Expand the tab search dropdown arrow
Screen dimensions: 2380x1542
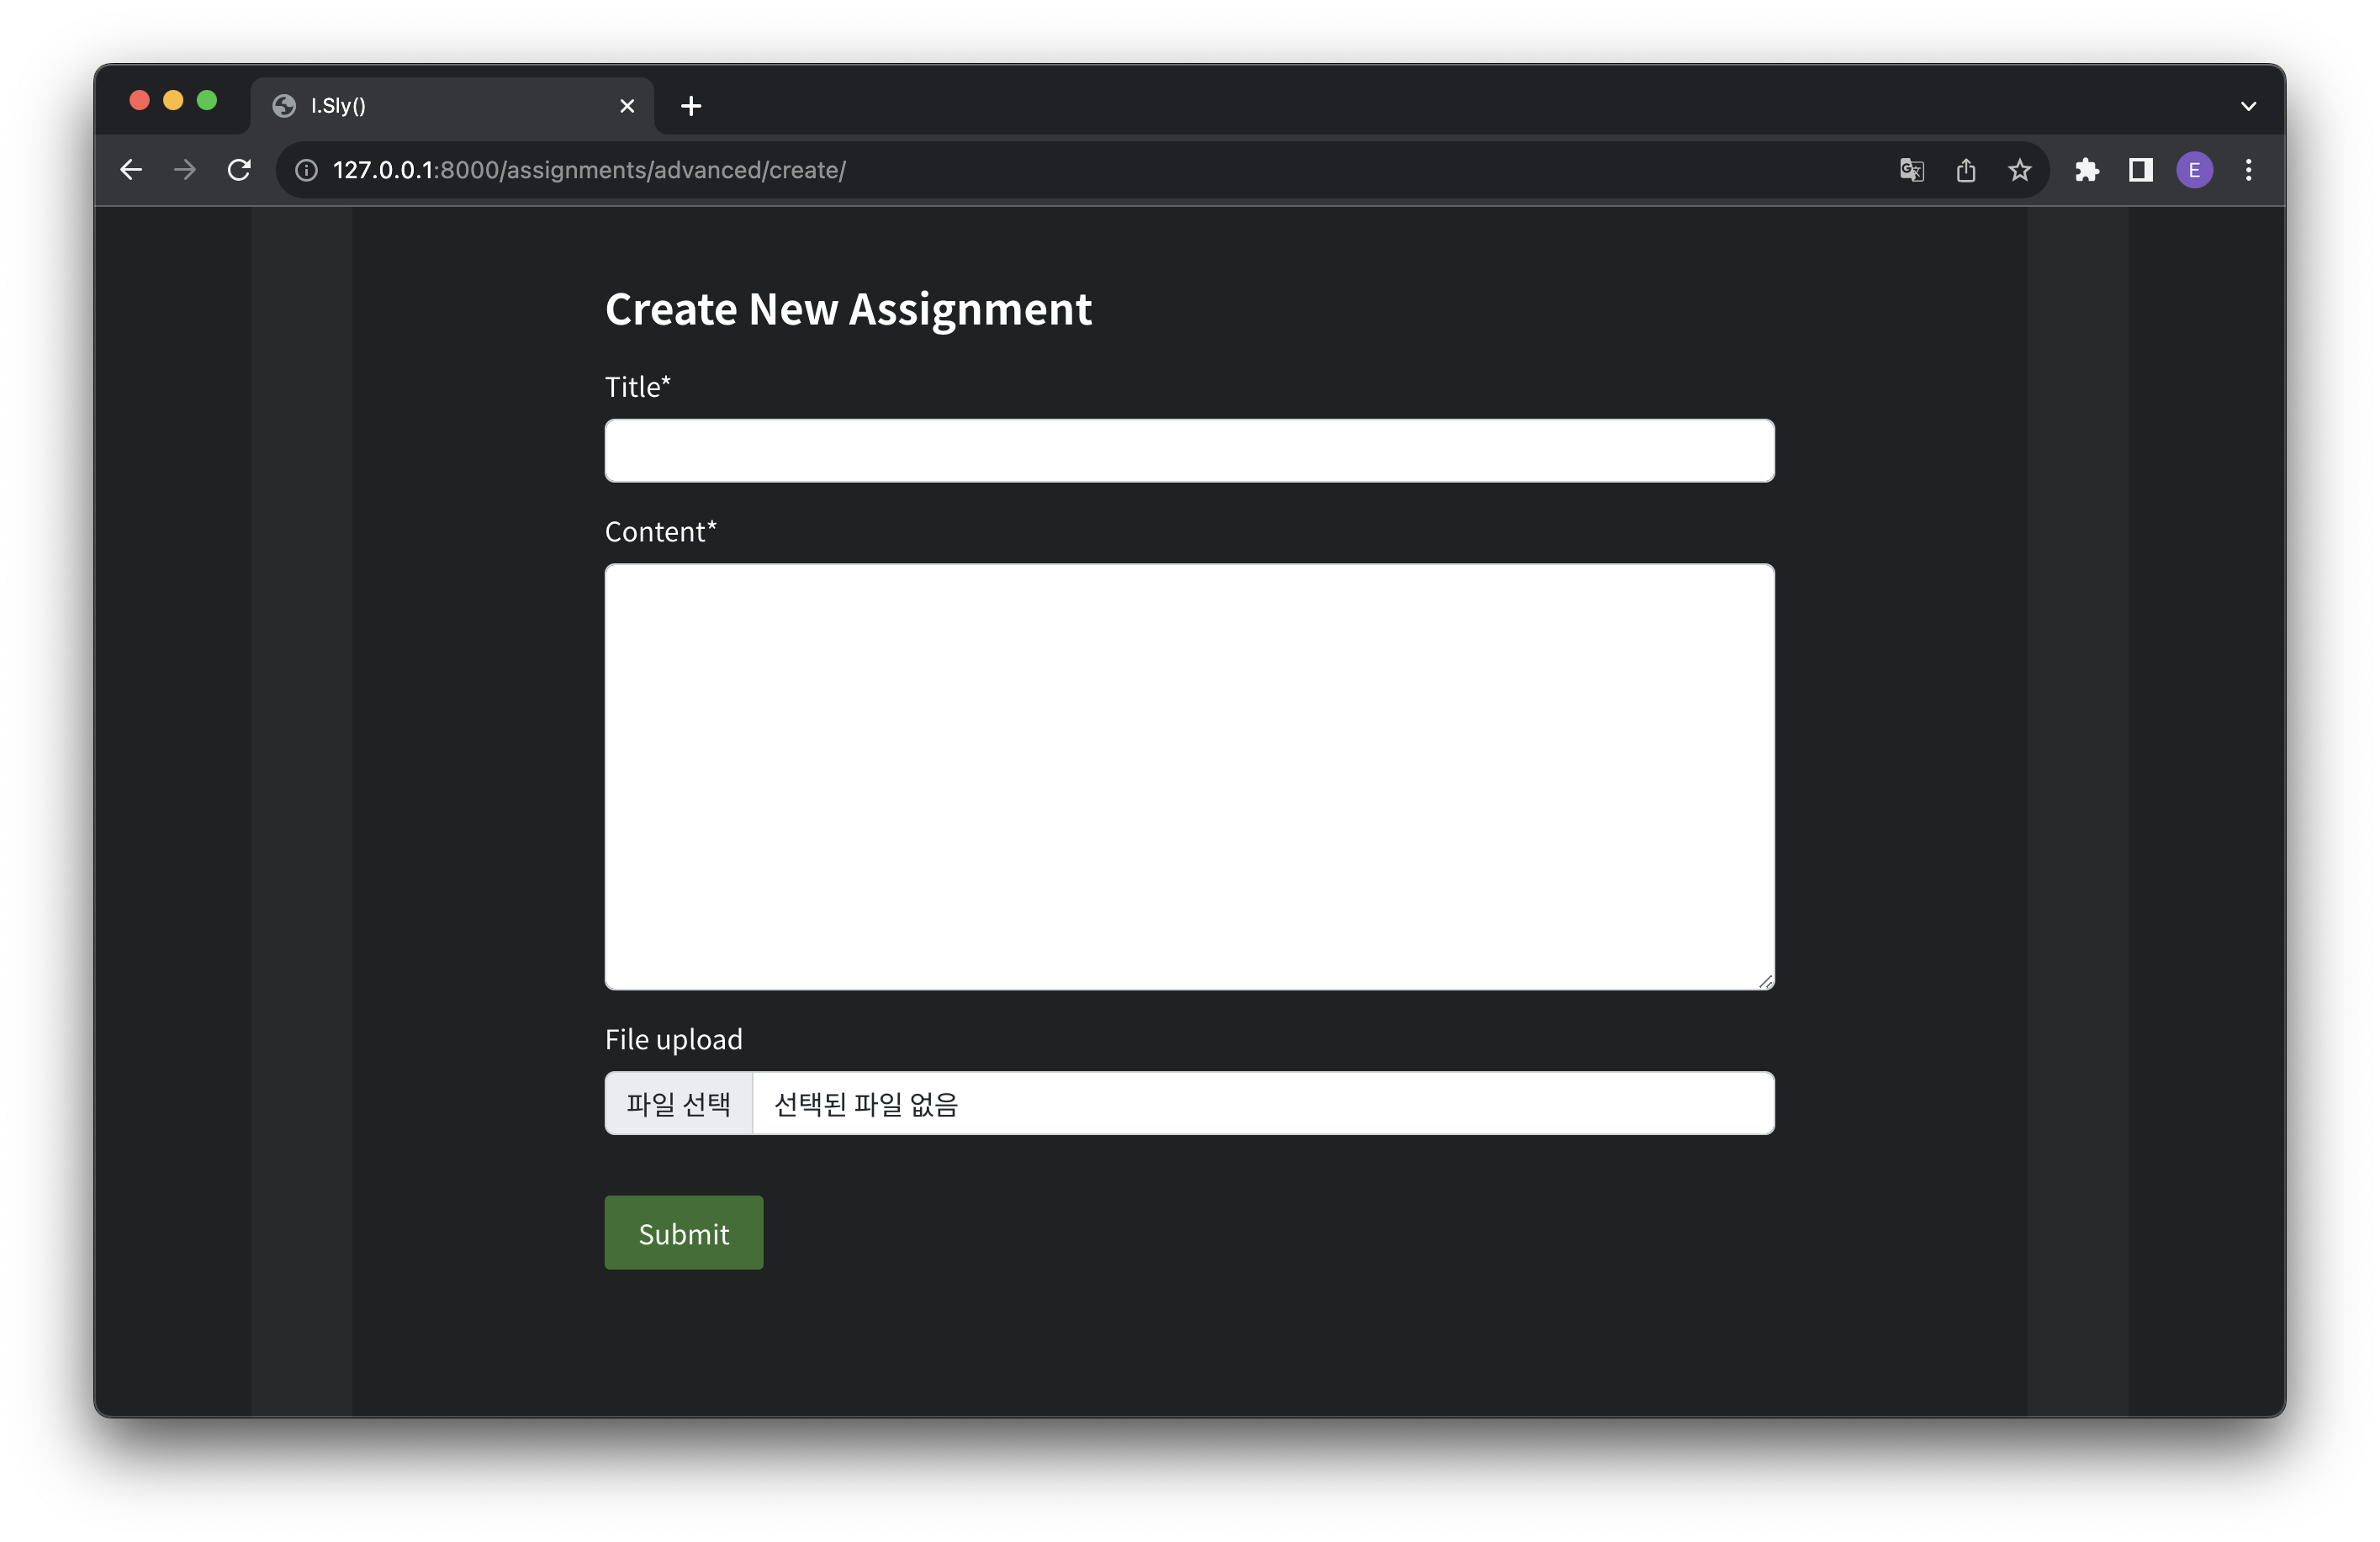click(2248, 106)
